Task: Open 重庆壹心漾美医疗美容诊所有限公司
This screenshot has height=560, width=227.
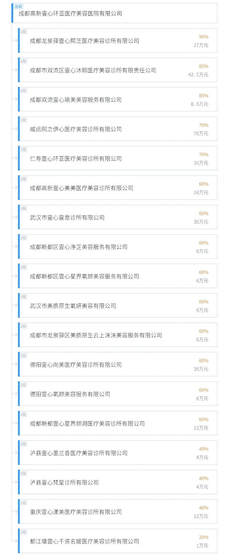Action: point(76,512)
